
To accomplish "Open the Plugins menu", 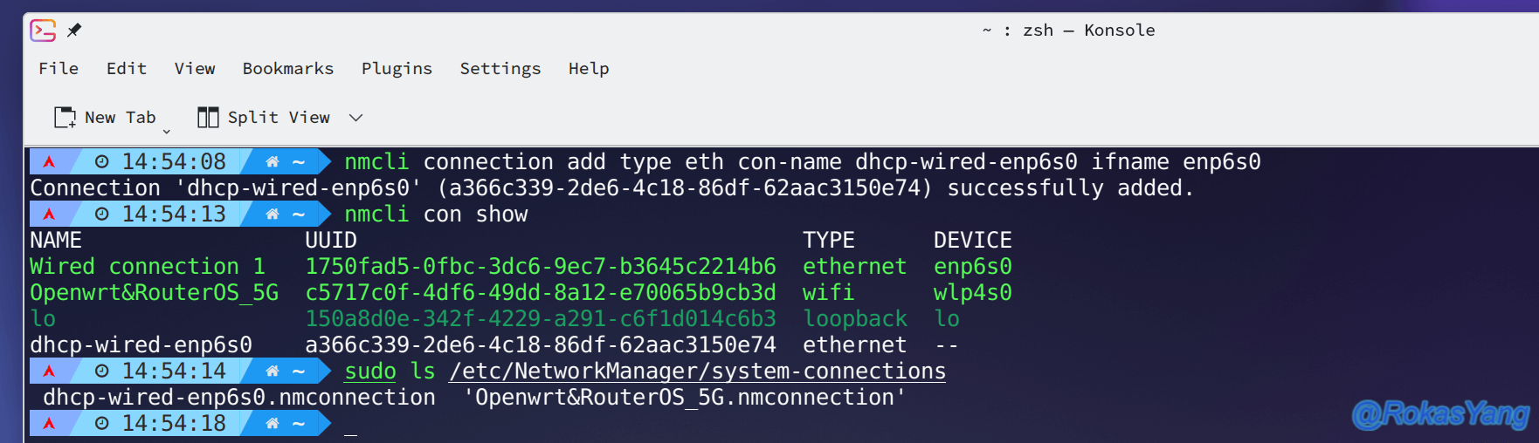I will click(x=397, y=69).
